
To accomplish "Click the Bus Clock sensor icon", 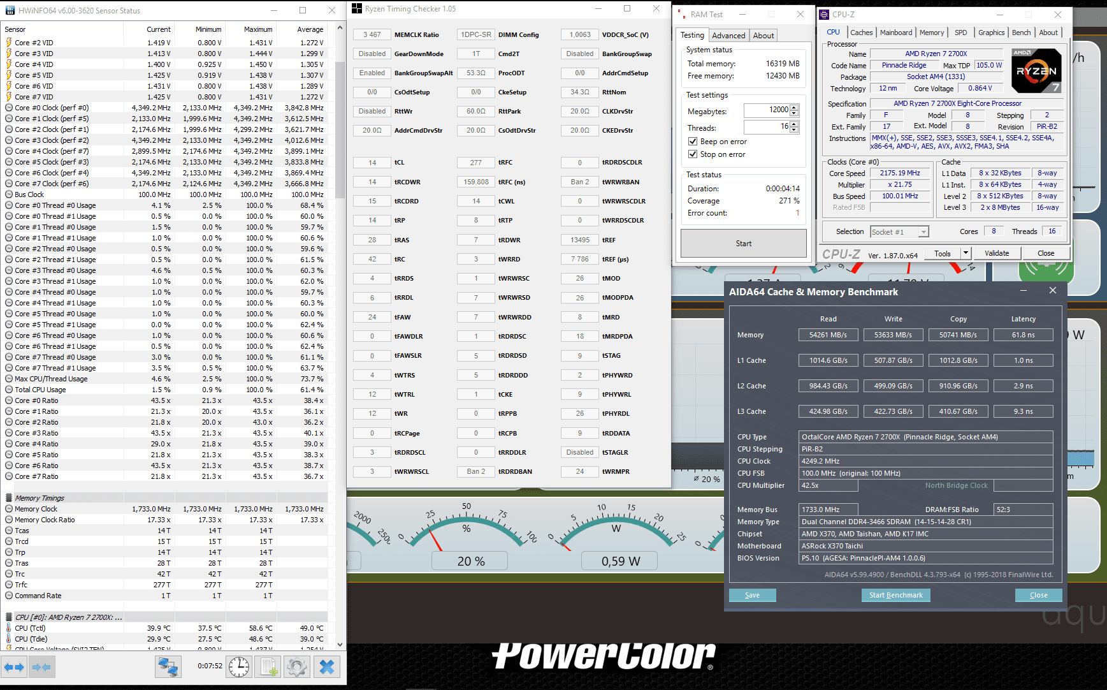I will [9, 195].
